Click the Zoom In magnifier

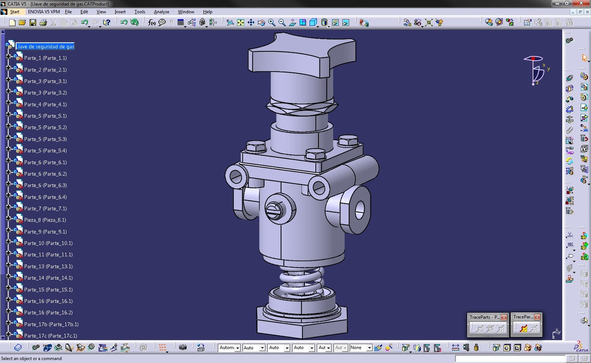(271, 22)
